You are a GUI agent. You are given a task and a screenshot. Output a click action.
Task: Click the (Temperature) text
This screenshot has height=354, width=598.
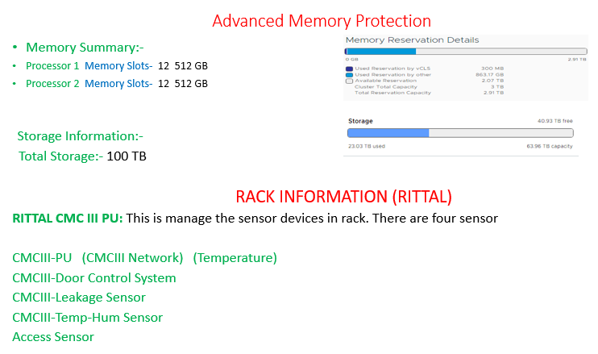point(235,258)
